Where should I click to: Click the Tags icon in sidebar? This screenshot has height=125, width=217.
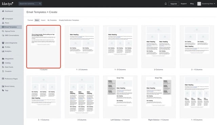point(3,91)
